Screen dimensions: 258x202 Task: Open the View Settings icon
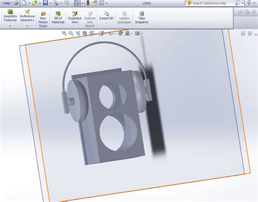pyautogui.click(x=137, y=33)
